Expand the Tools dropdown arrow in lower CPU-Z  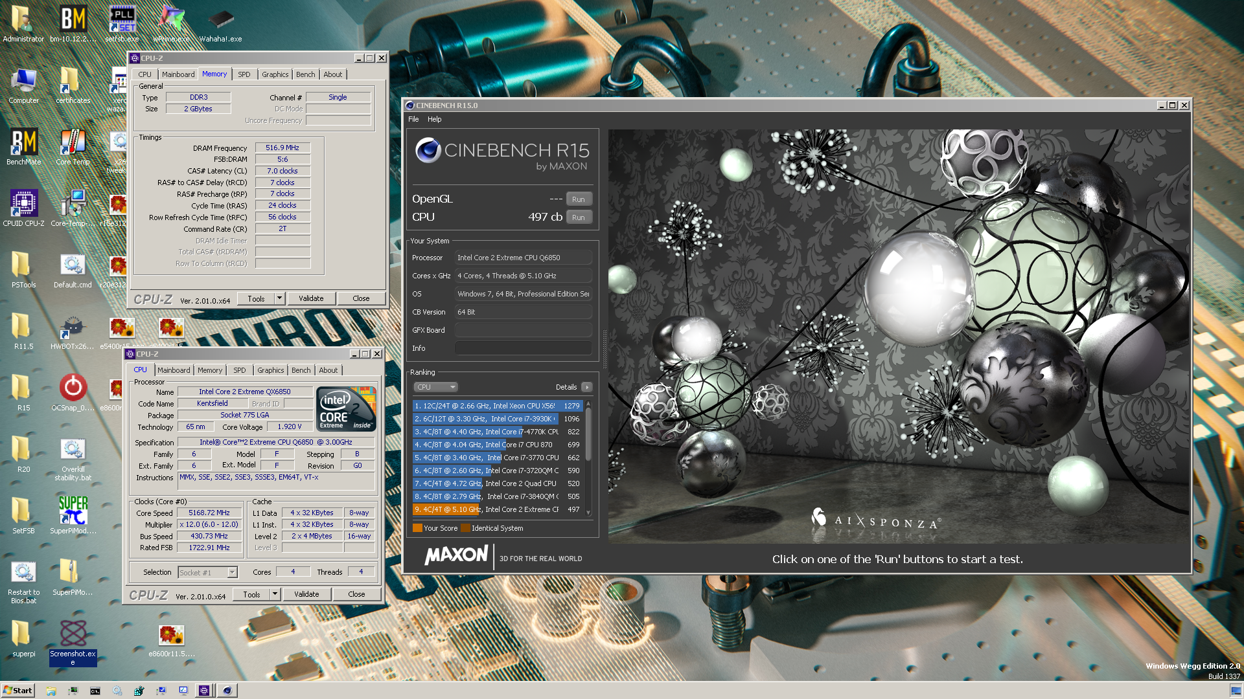tap(275, 594)
